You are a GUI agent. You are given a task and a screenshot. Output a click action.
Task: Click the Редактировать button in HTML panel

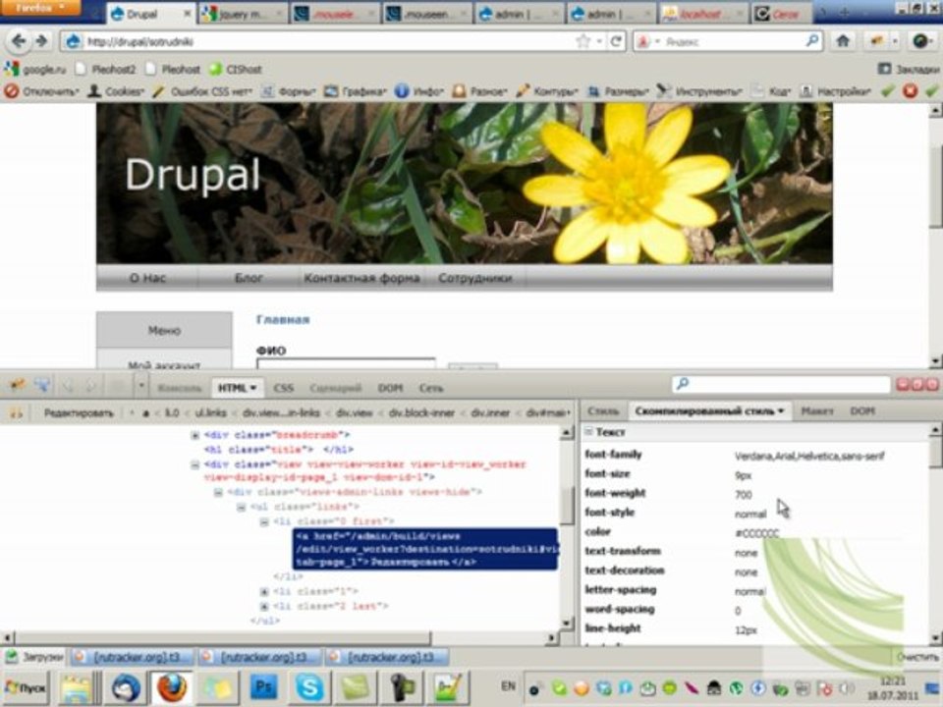click(x=79, y=413)
